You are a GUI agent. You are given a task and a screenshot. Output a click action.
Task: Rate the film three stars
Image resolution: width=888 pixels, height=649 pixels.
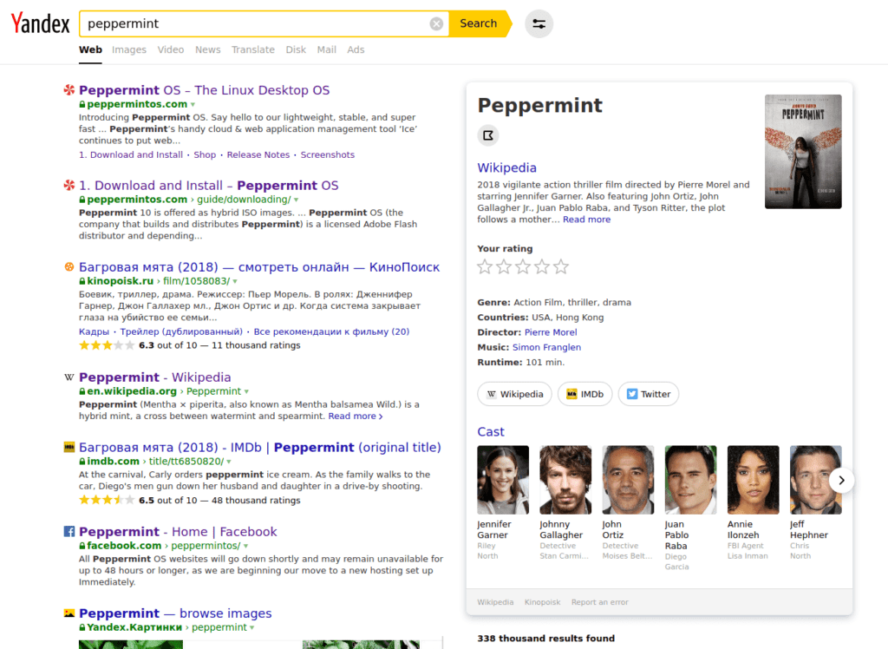(523, 266)
